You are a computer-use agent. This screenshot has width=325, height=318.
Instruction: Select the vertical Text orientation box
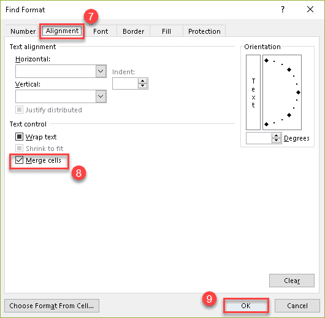point(253,92)
